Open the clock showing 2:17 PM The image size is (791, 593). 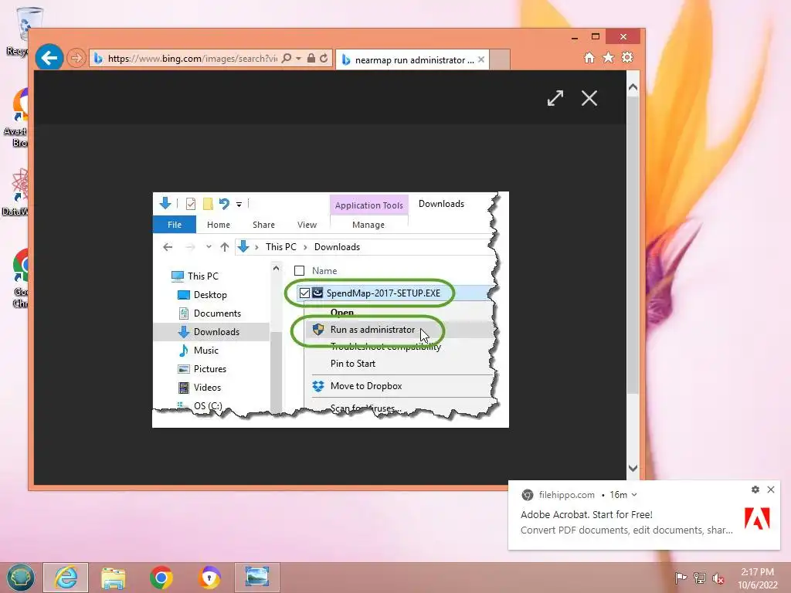757,578
